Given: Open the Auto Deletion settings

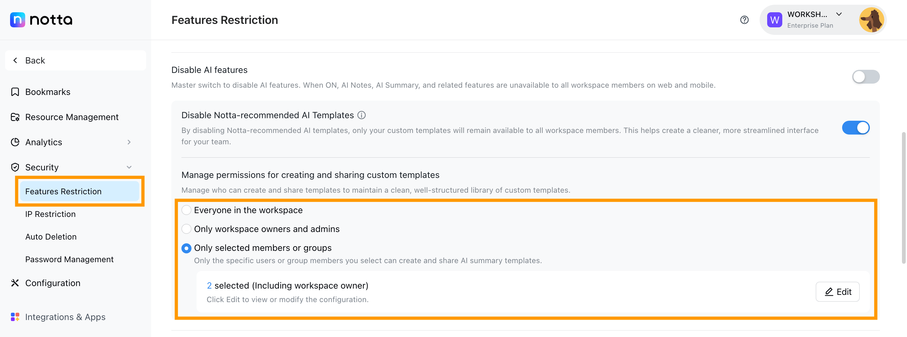Looking at the screenshot, I should [x=51, y=236].
